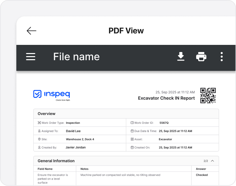Go back using the left arrow
Image resolution: width=236 pixels, height=186 pixels.
click(x=31, y=31)
